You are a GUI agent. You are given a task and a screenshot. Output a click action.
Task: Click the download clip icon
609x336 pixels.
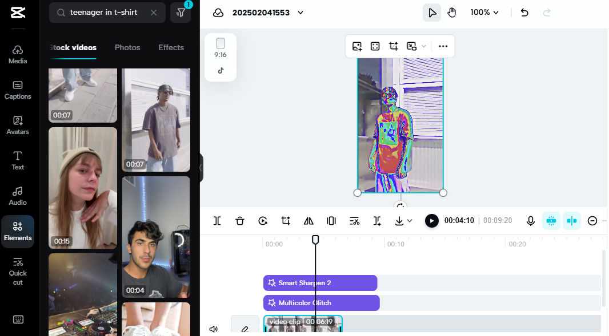coord(399,221)
